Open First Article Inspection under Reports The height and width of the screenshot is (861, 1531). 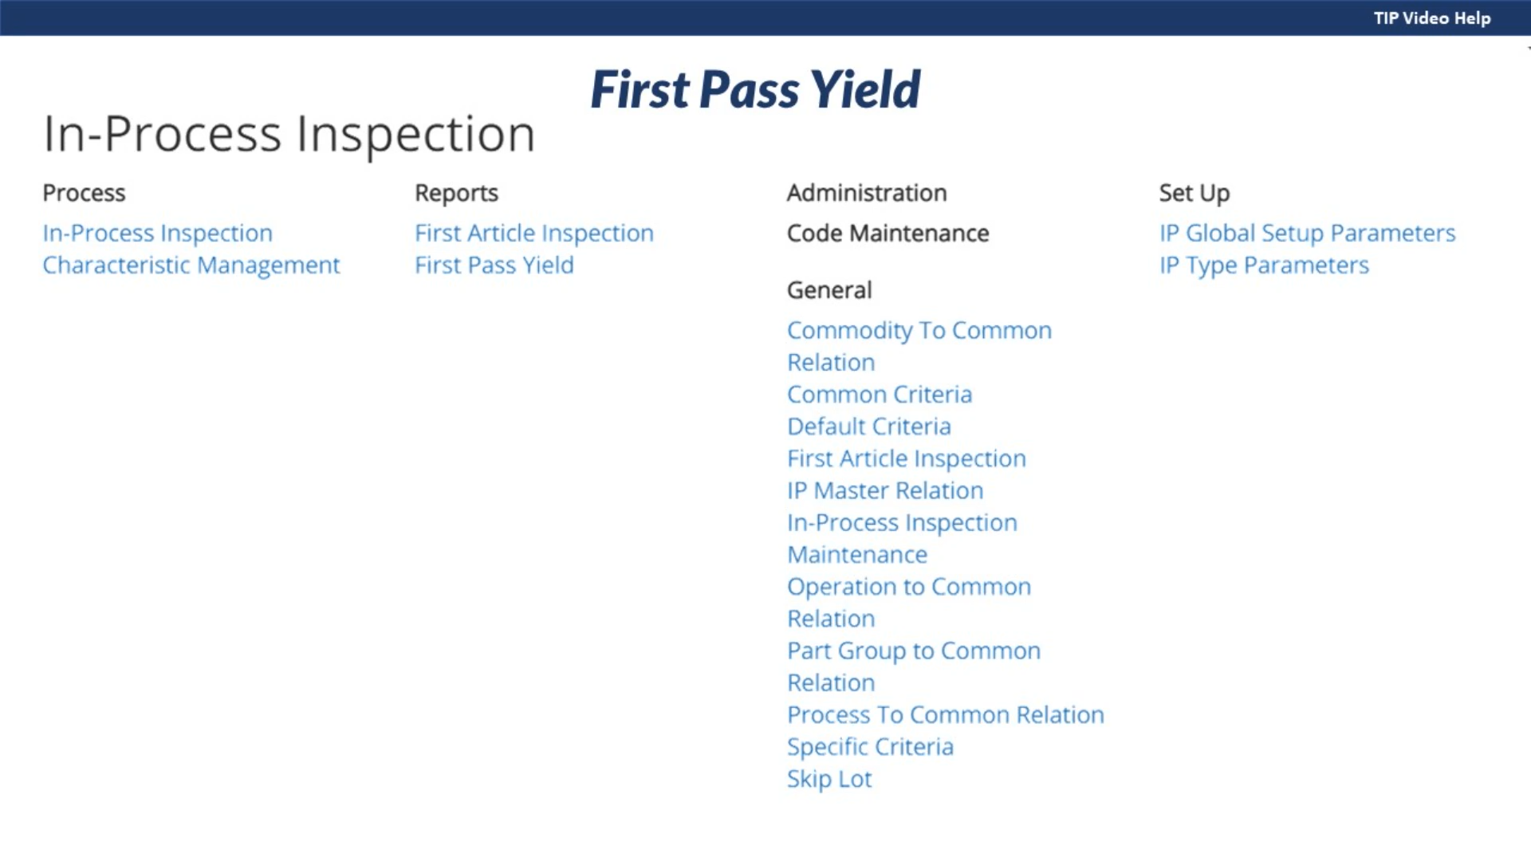(533, 233)
